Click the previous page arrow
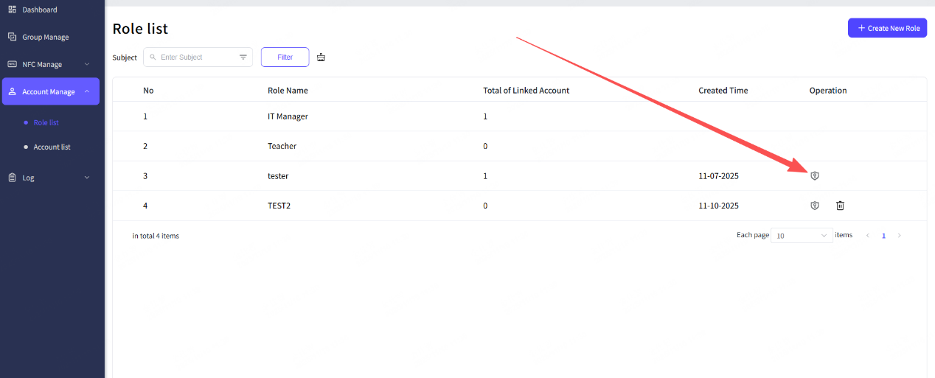This screenshot has width=935, height=378. (x=868, y=236)
